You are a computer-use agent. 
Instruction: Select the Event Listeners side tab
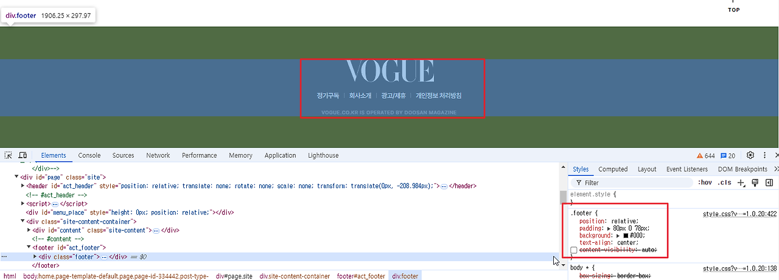click(x=687, y=169)
